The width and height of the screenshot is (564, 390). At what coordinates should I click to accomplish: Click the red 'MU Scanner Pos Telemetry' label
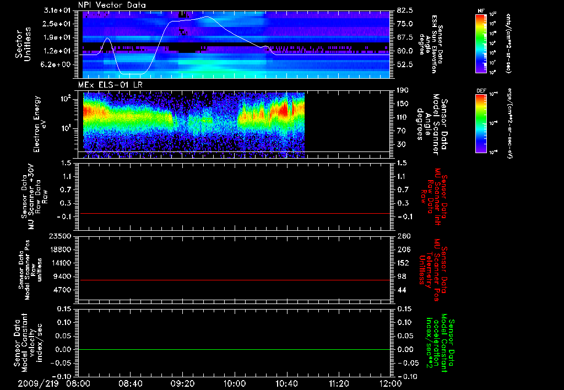click(x=433, y=270)
